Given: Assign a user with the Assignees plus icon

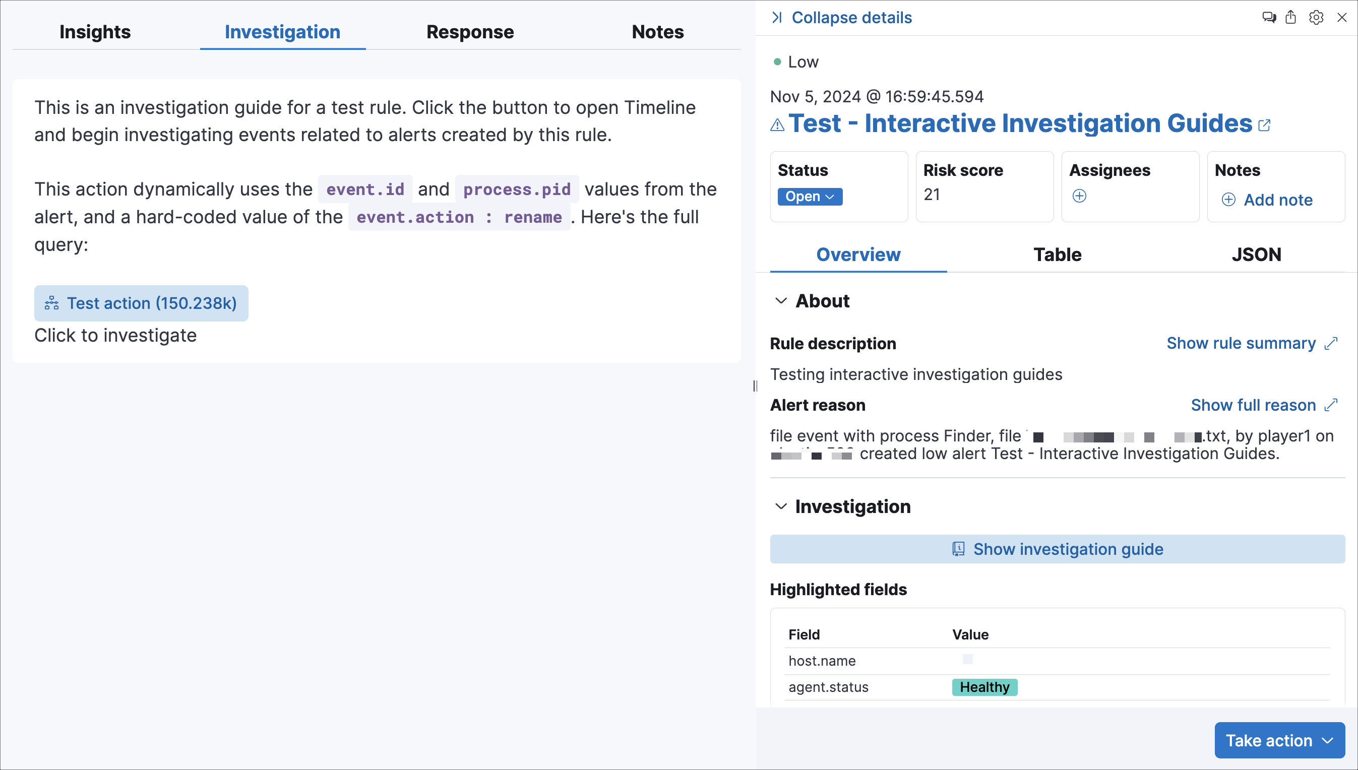Looking at the screenshot, I should pyautogui.click(x=1080, y=196).
